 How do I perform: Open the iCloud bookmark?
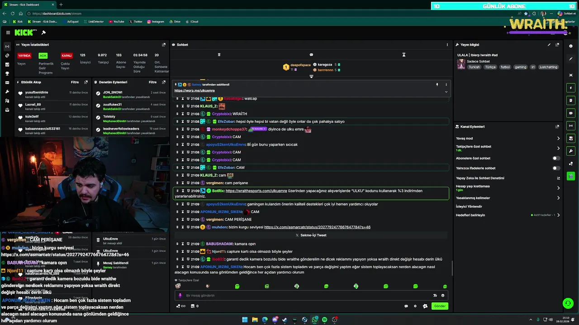(x=191, y=22)
